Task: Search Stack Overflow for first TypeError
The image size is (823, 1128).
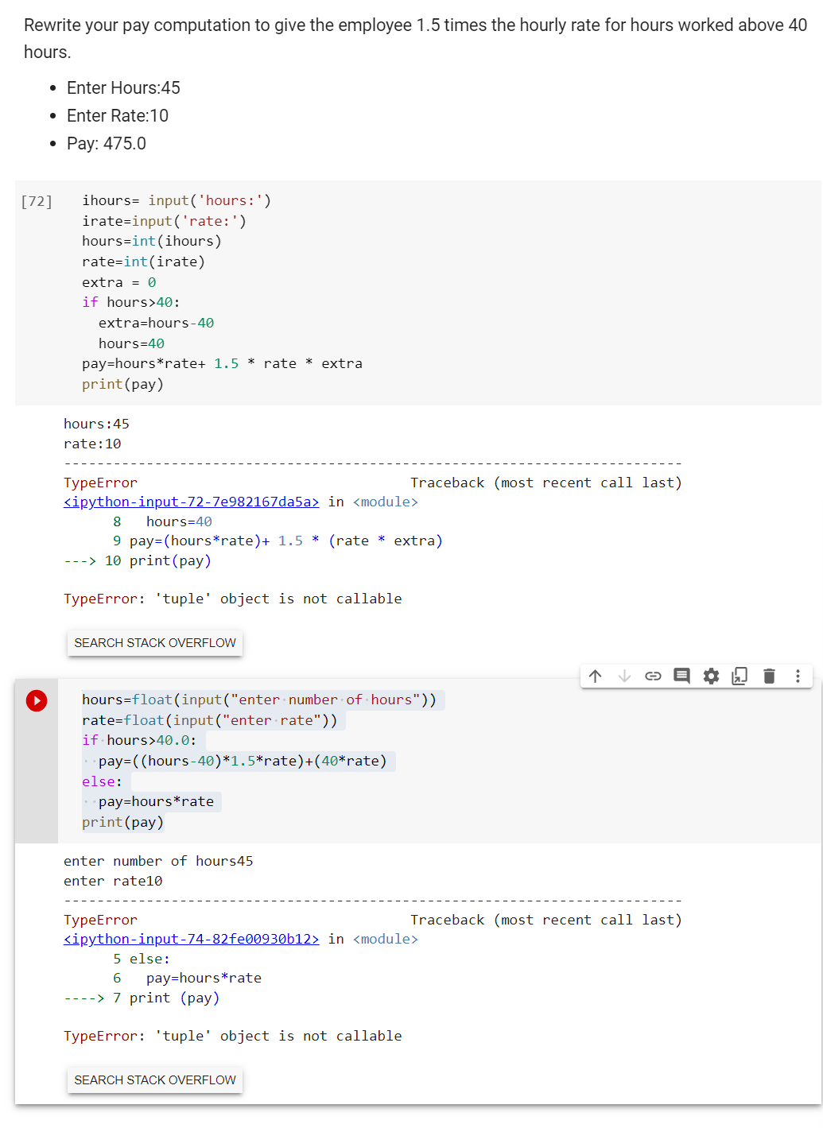Action: coord(155,642)
